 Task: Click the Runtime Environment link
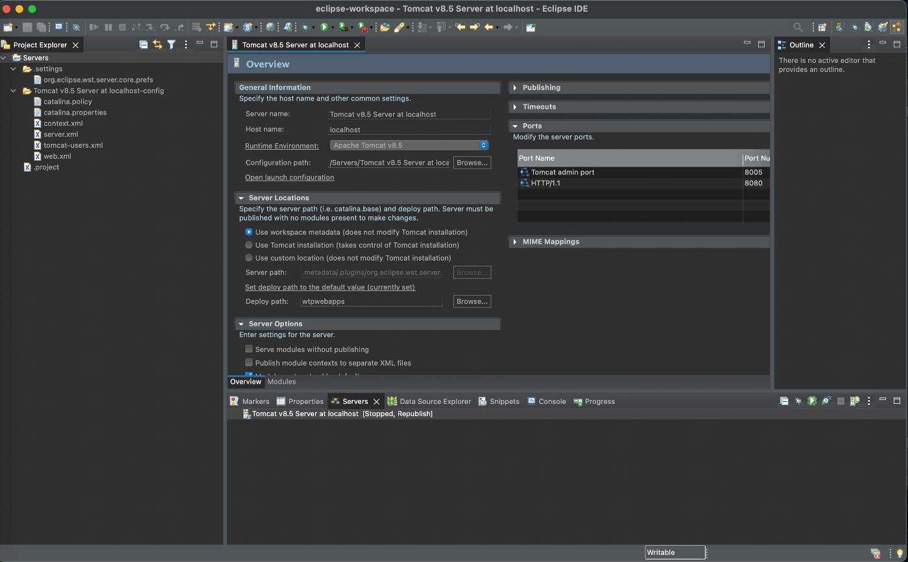pyautogui.click(x=281, y=146)
